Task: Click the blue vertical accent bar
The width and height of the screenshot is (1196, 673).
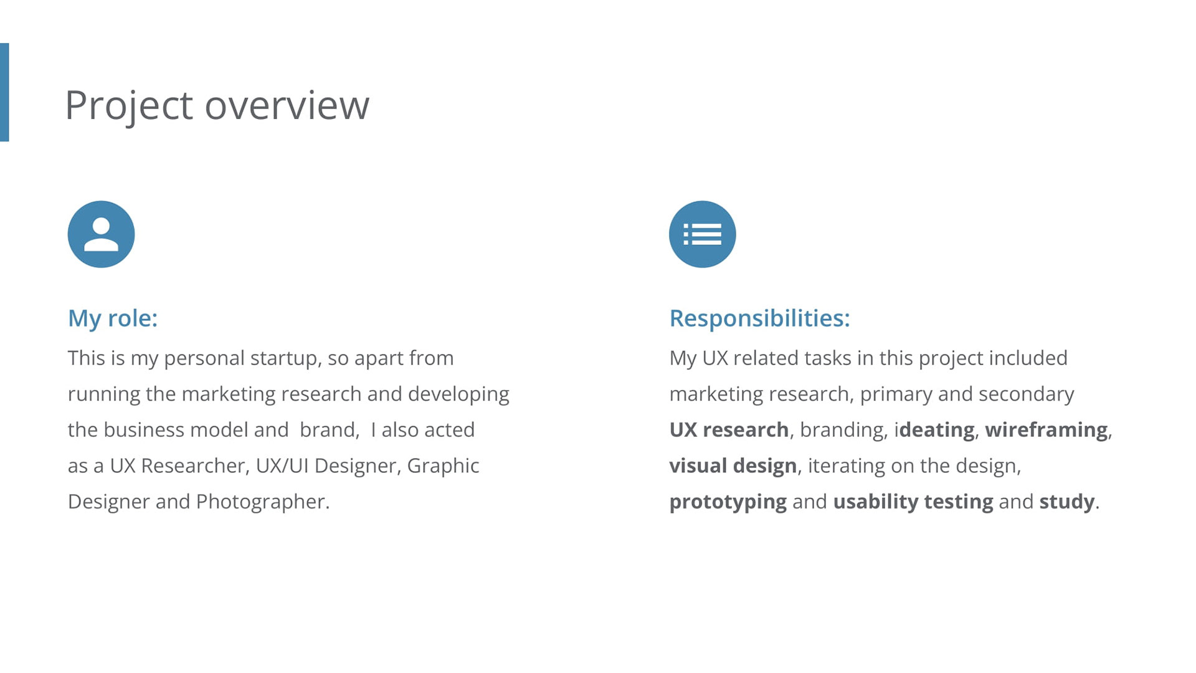Action: (x=4, y=92)
